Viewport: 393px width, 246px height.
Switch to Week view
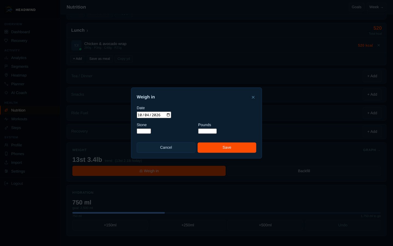tap(376, 7)
